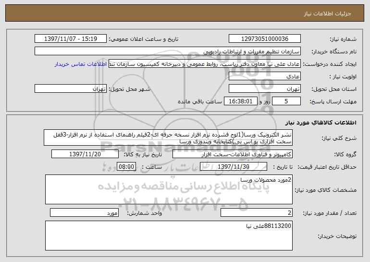Screen dimensions: 370x262
Task: Click the توضیحات خریدار text area
Action: point(169,236)
